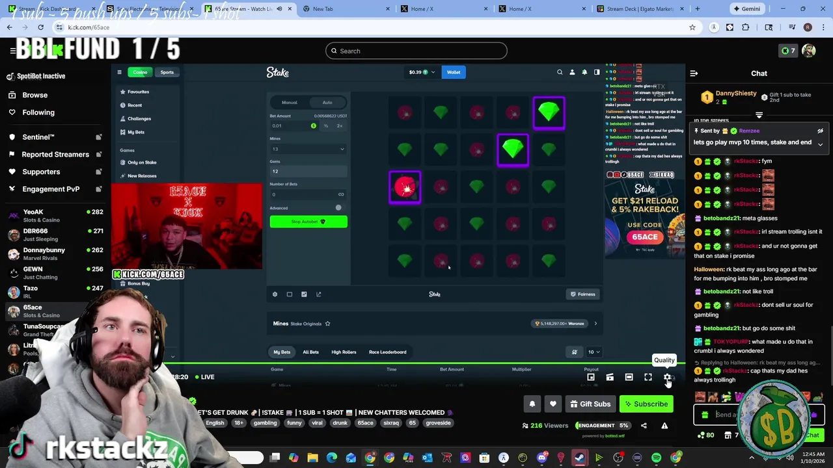Screen dimensions: 833x468
Task: Toggle Sentinel sidebar switch
Action: tap(99, 137)
